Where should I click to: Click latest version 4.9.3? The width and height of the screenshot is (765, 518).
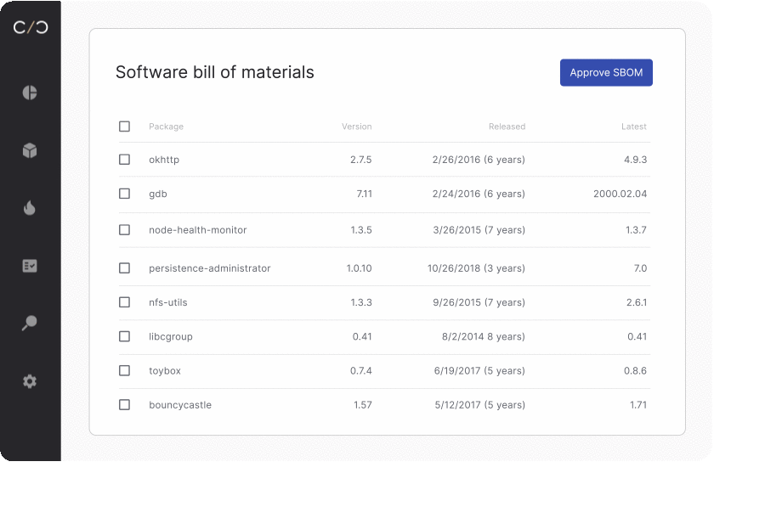pyautogui.click(x=635, y=160)
